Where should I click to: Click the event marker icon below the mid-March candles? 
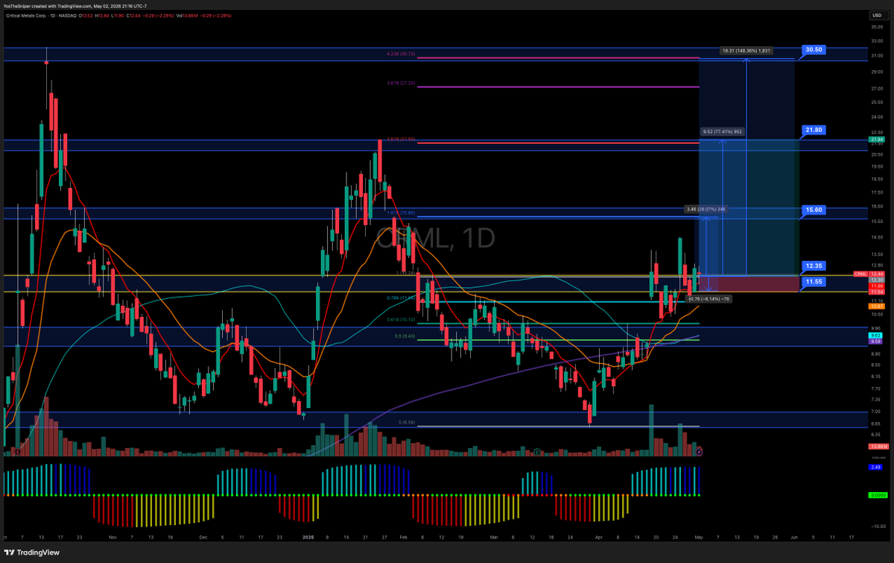coord(537,451)
